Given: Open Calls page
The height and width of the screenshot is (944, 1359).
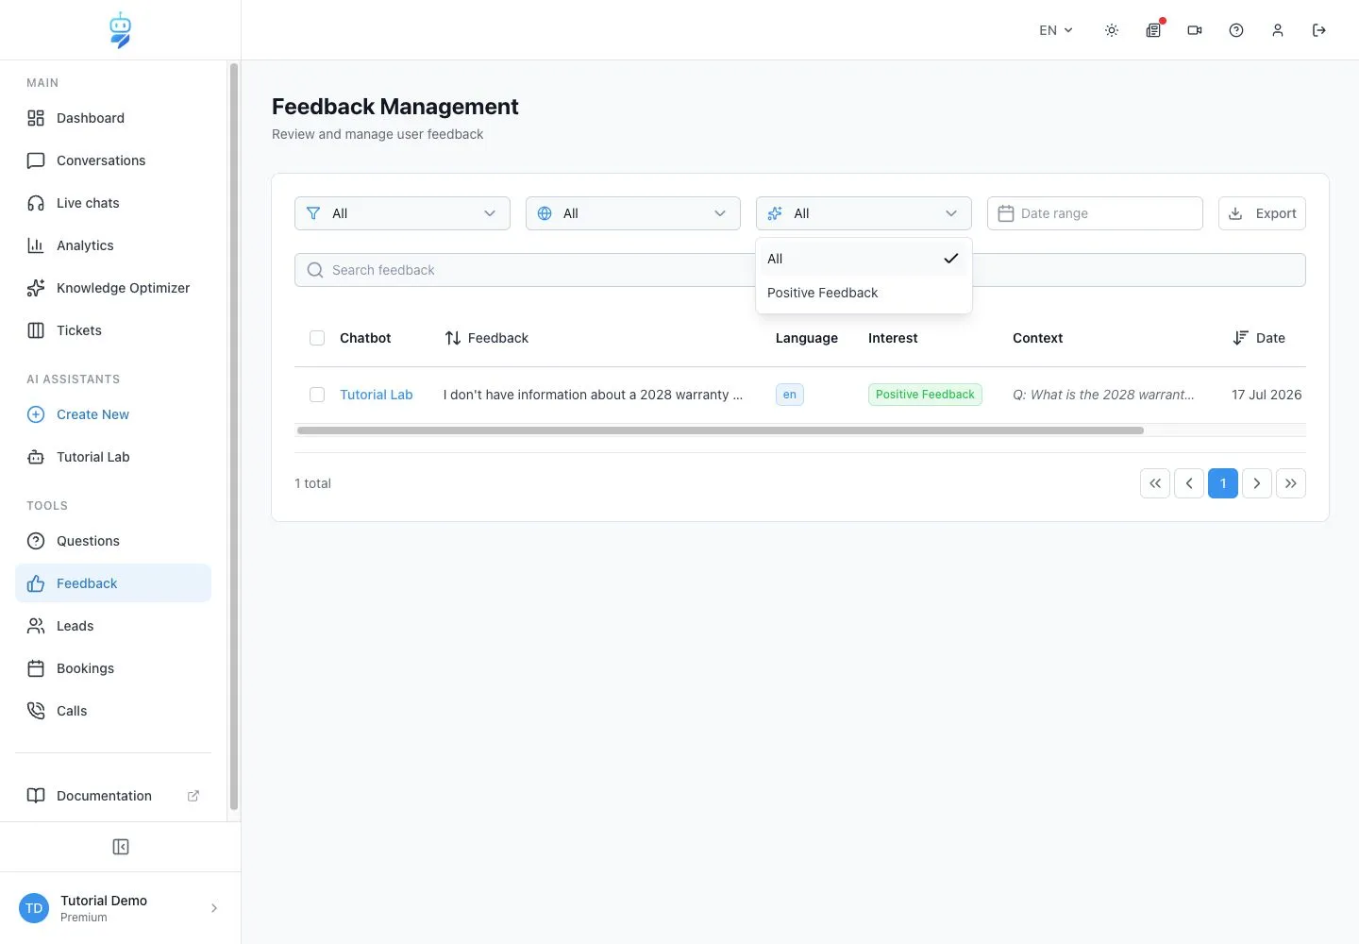Looking at the screenshot, I should click(113, 711).
